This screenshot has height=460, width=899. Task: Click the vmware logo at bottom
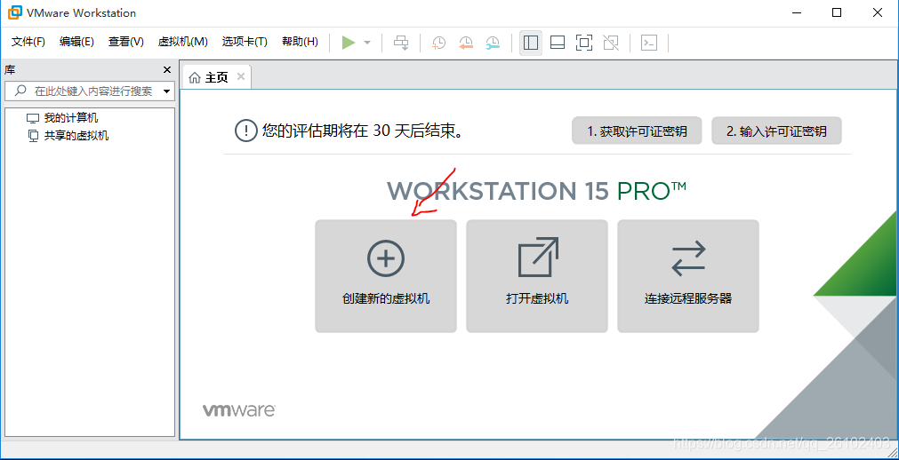tap(239, 410)
